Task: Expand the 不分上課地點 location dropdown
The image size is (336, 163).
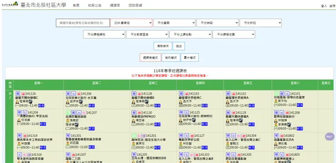Action: pyautogui.click(x=191, y=34)
